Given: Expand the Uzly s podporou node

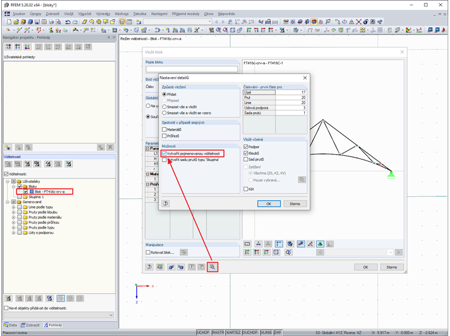Looking at the screenshot, I should coord(14,233).
